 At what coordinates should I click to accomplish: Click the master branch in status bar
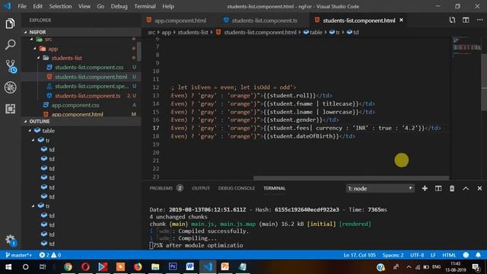tap(18, 255)
